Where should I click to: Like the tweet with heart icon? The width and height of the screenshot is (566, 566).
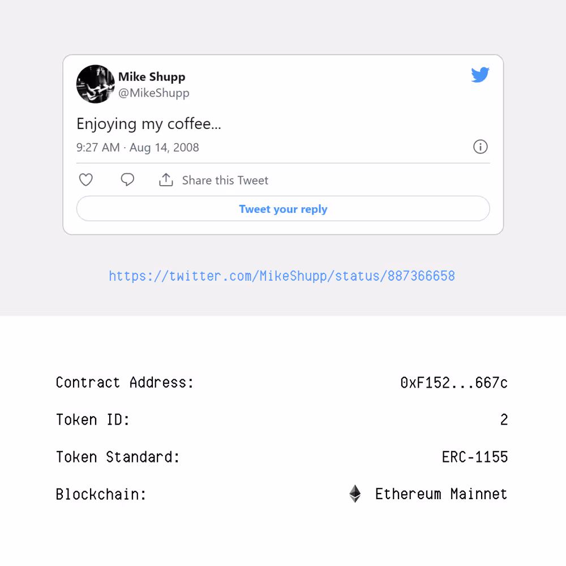tap(85, 180)
